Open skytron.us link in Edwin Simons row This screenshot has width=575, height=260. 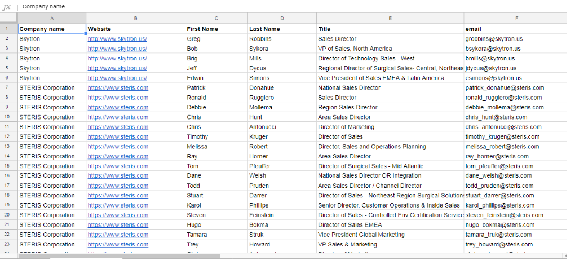[117, 78]
